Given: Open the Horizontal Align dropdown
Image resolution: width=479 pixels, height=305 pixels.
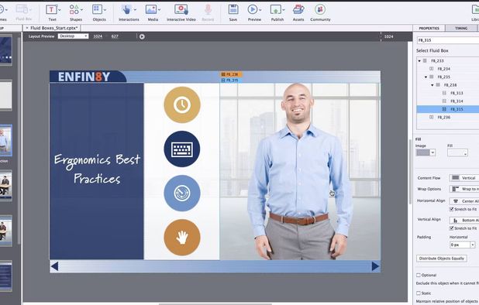Looking at the screenshot, I should (464, 201).
